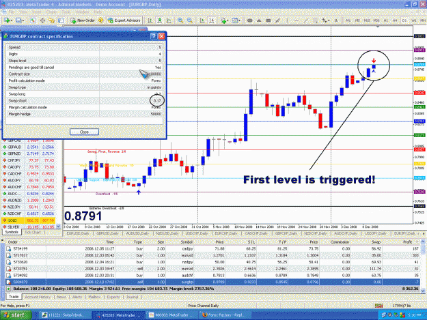Viewport: 427px width, 320px height.
Task: Switch to GBPUSD,Daily chart tab
Action: 107,233
